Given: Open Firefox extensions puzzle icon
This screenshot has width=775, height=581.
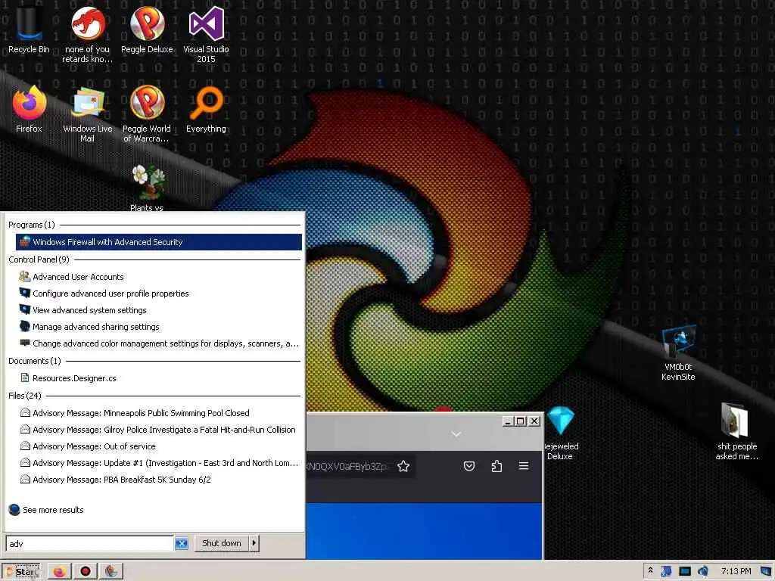Looking at the screenshot, I should 496,466.
